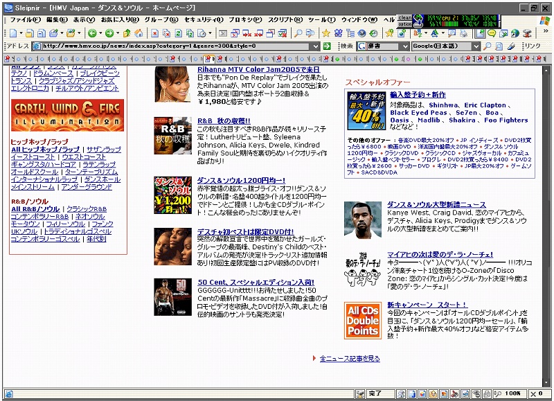Screen dimensions: 554x401
Task: Click the clean button on memory monitor
Action: (405, 18)
